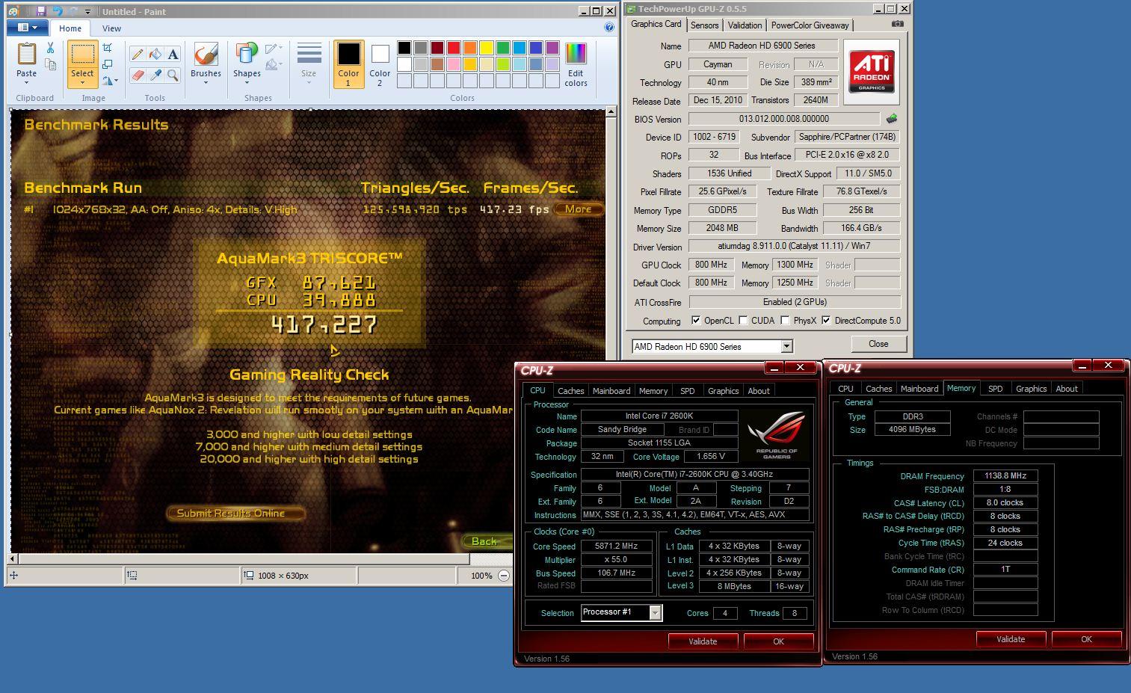Viewport: 1131px width, 693px height.
Task: Click the zoom out minus icon in Paint's status bar
Action: pyautogui.click(x=504, y=576)
